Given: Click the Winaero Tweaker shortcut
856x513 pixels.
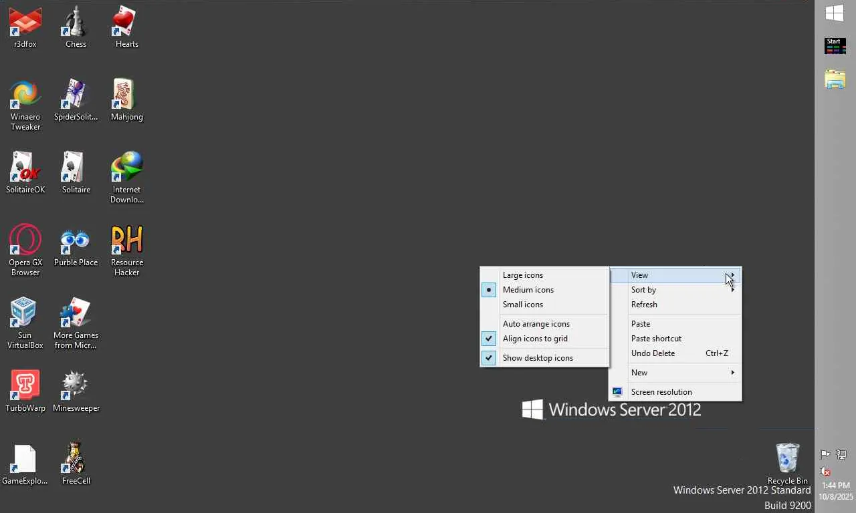Looking at the screenshot, I should tap(25, 105).
